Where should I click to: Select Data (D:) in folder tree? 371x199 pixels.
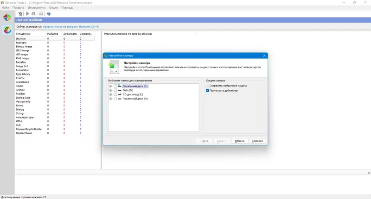click(128, 90)
